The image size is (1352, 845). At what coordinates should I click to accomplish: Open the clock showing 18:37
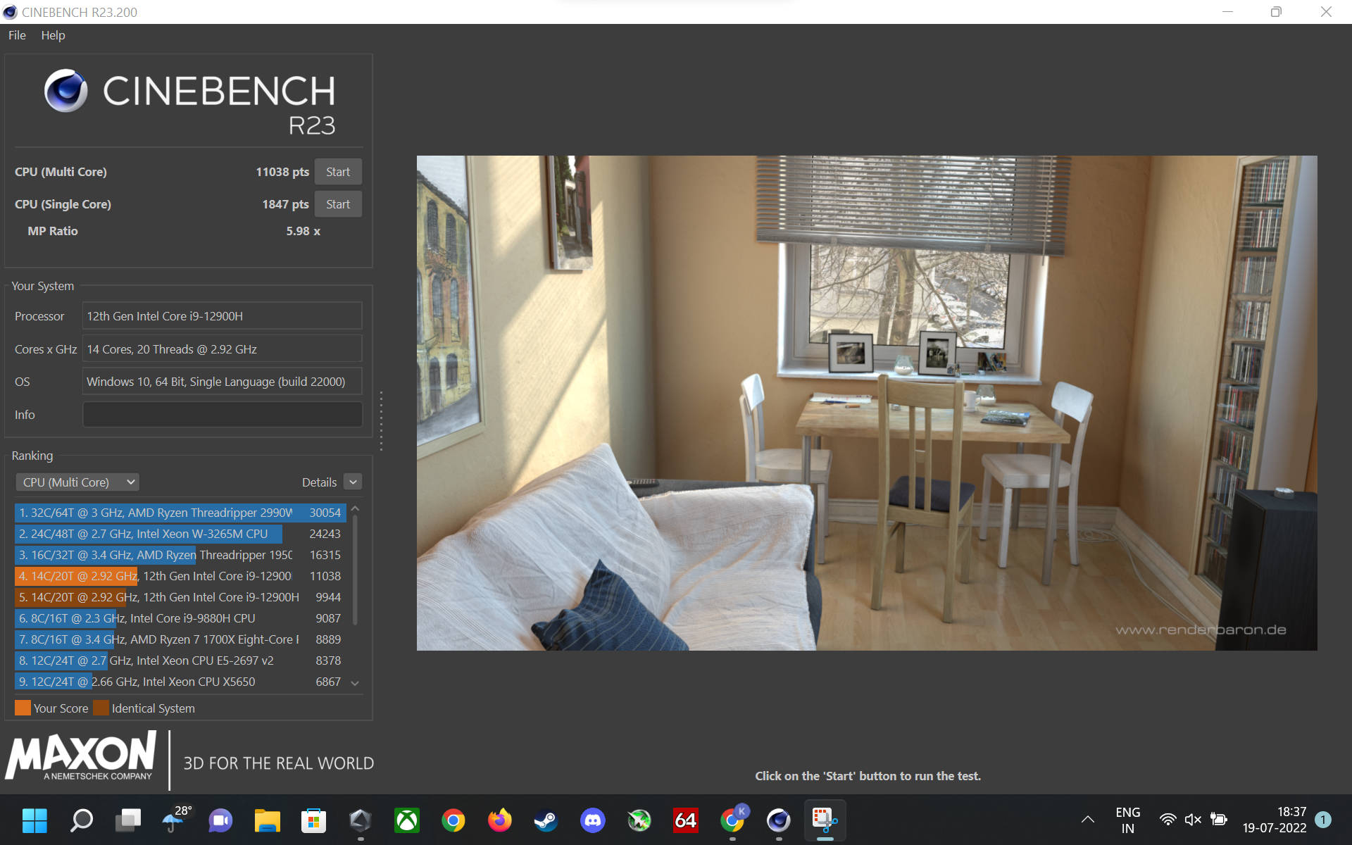coord(1275,820)
